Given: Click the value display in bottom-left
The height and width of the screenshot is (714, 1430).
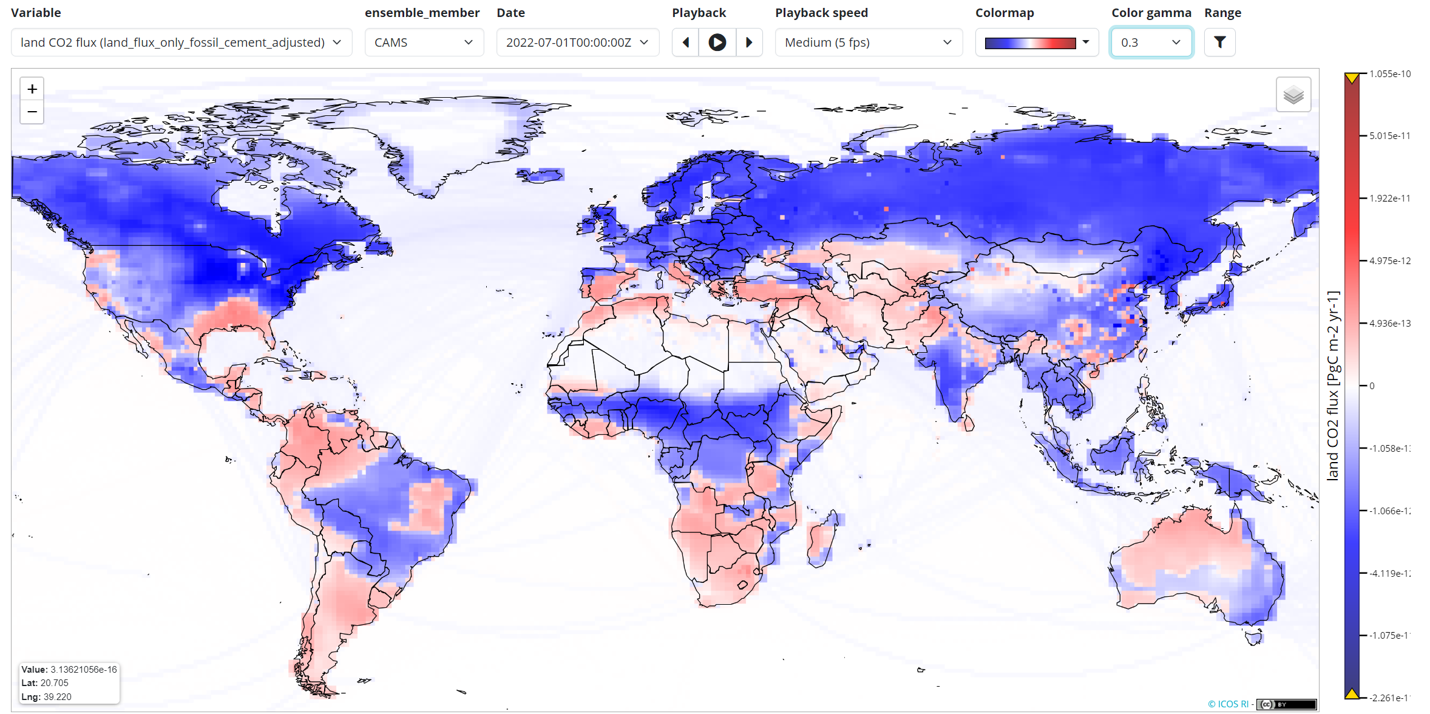Looking at the screenshot, I should pos(67,683).
